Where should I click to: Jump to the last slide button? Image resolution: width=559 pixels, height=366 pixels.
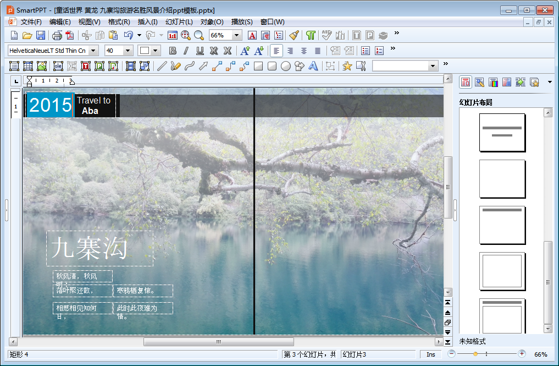pyautogui.click(x=448, y=342)
